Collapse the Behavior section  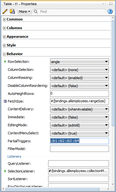click(4, 54)
